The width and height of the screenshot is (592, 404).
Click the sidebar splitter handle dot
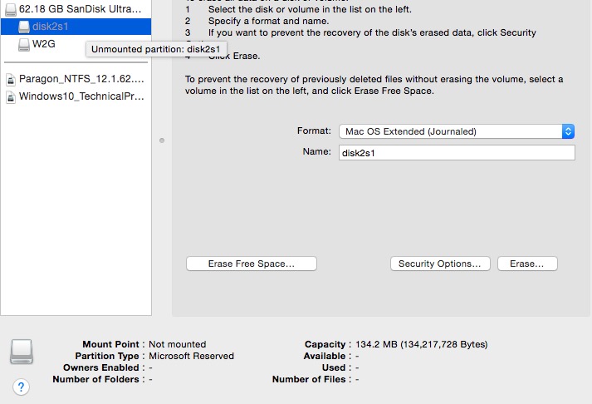coord(162,140)
